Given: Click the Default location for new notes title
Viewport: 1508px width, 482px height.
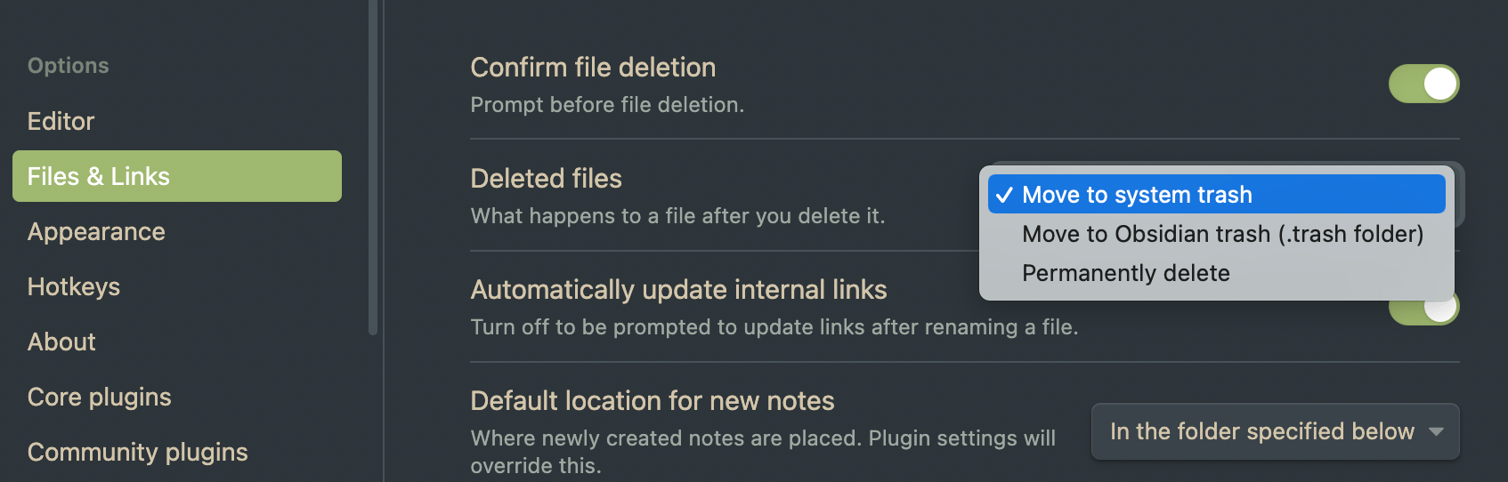Looking at the screenshot, I should (x=653, y=401).
